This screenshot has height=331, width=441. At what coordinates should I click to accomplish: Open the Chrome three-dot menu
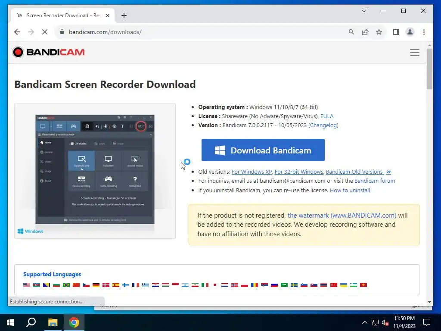(424, 32)
